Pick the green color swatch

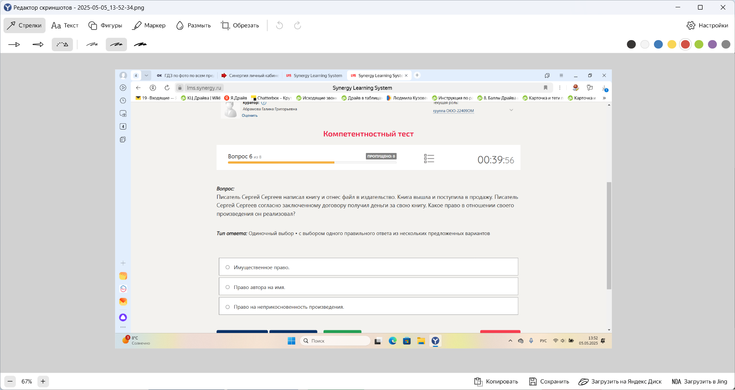pyautogui.click(x=699, y=44)
